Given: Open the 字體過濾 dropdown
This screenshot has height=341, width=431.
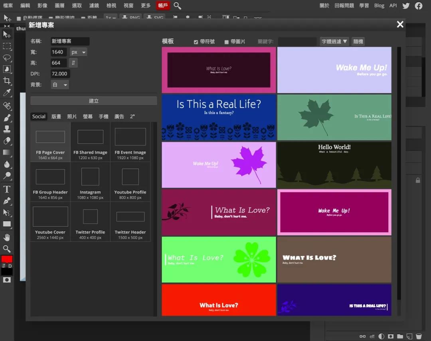Looking at the screenshot, I should click(334, 41).
